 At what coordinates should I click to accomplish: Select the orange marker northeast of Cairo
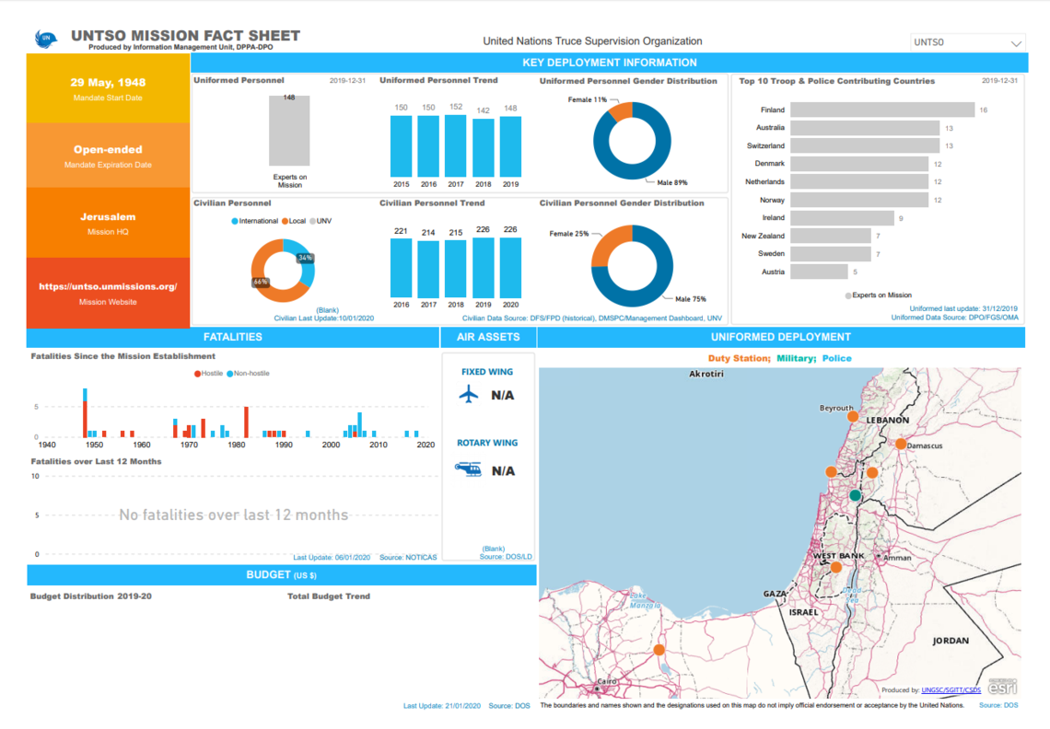pos(659,650)
